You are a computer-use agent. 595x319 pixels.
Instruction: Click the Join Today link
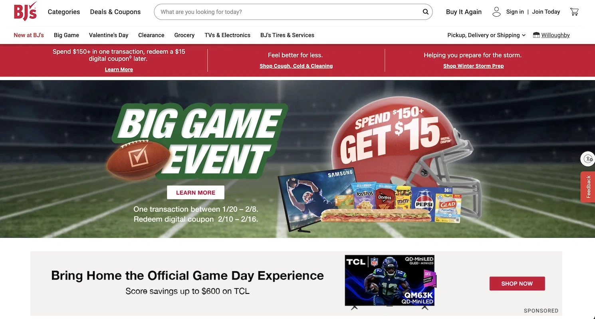[x=546, y=12]
